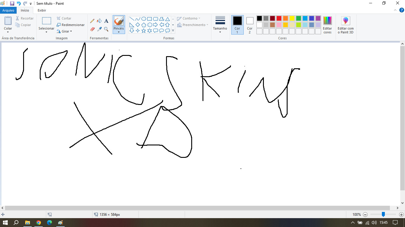
Task: Click the Redo arrow in title bar
Action: 25,4
